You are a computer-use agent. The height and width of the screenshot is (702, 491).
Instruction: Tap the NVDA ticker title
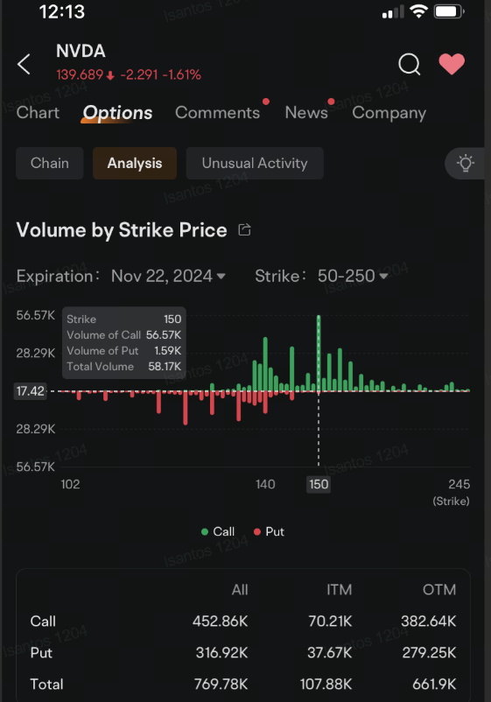point(81,51)
